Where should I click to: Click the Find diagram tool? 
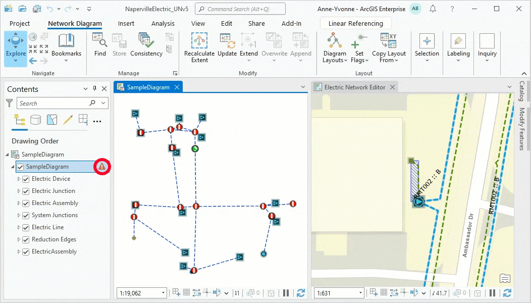tap(100, 44)
